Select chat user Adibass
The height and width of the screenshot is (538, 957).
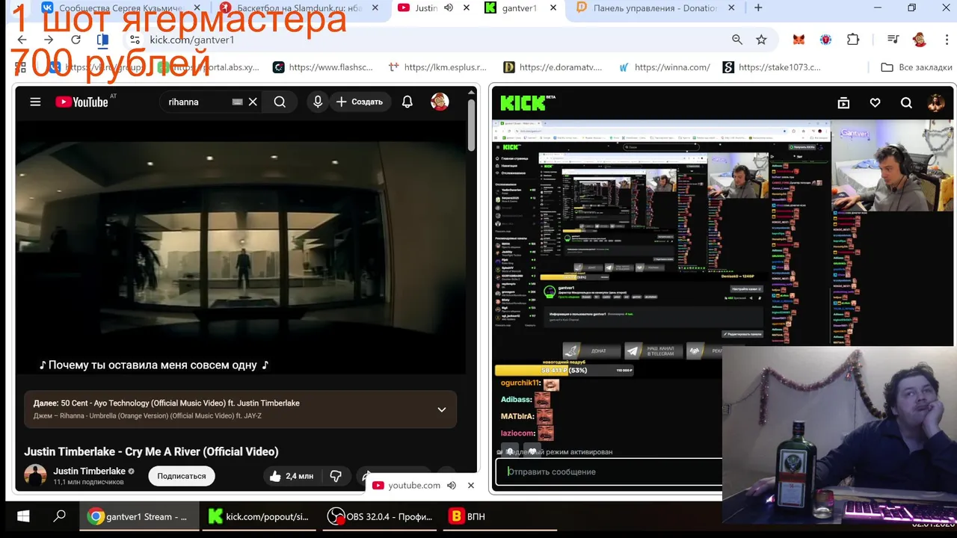click(x=517, y=400)
